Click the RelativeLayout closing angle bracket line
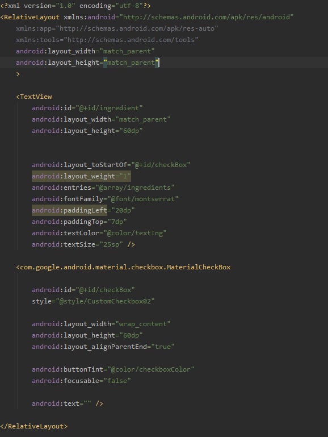Image resolution: width=328 pixels, height=437 pixels. coord(18,74)
